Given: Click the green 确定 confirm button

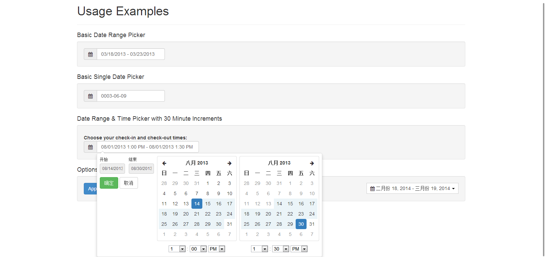Looking at the screenshot, I should point(109,183).
